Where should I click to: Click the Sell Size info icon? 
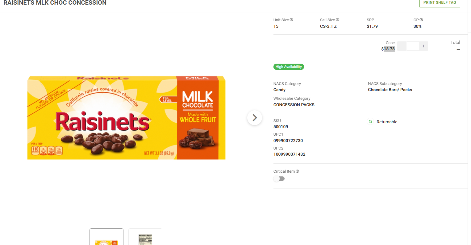coord(337,20)
